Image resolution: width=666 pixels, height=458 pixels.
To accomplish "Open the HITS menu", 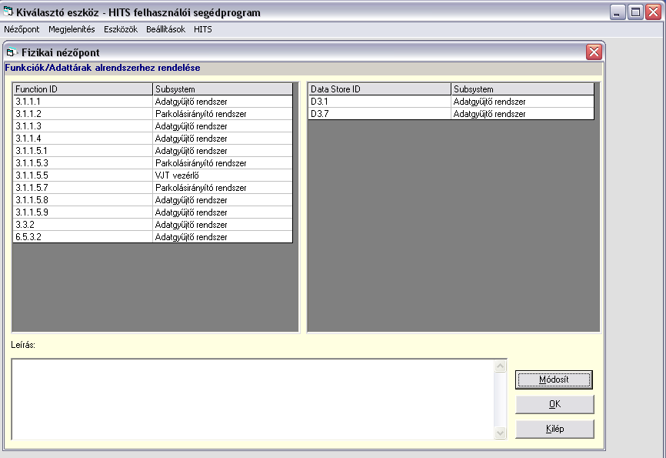I will pyautogui.click(x=202, y=29).
